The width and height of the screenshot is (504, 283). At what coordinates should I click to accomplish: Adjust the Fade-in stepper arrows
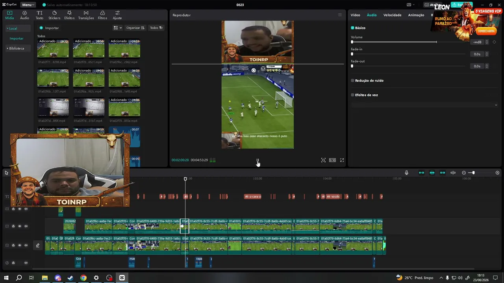point(487,54)
